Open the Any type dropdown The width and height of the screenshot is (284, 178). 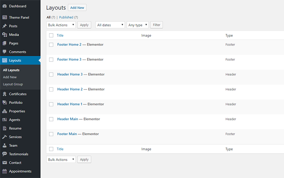pyautogui.click(x=138, y=25)
